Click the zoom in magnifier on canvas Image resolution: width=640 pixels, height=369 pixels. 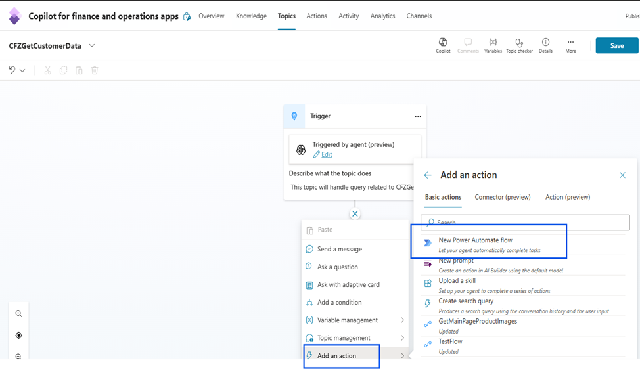[x=19, y=314]
